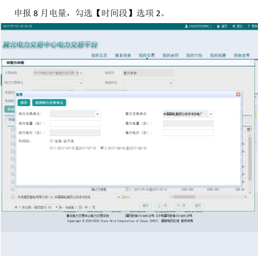Click the 保存 save button
The image size is (258, 256).
[24, 102]
